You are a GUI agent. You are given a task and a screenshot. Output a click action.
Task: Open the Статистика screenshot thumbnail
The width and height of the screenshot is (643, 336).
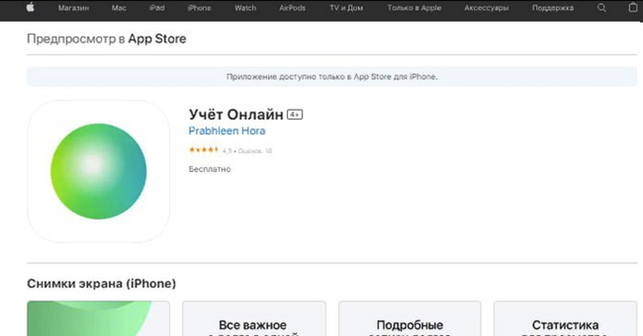pyautogui.click(x=565, y=318)
